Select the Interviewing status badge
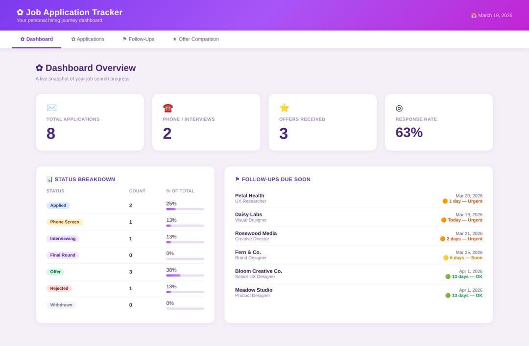This screenshot has height=346, width=529. click(x=63, y=238)
